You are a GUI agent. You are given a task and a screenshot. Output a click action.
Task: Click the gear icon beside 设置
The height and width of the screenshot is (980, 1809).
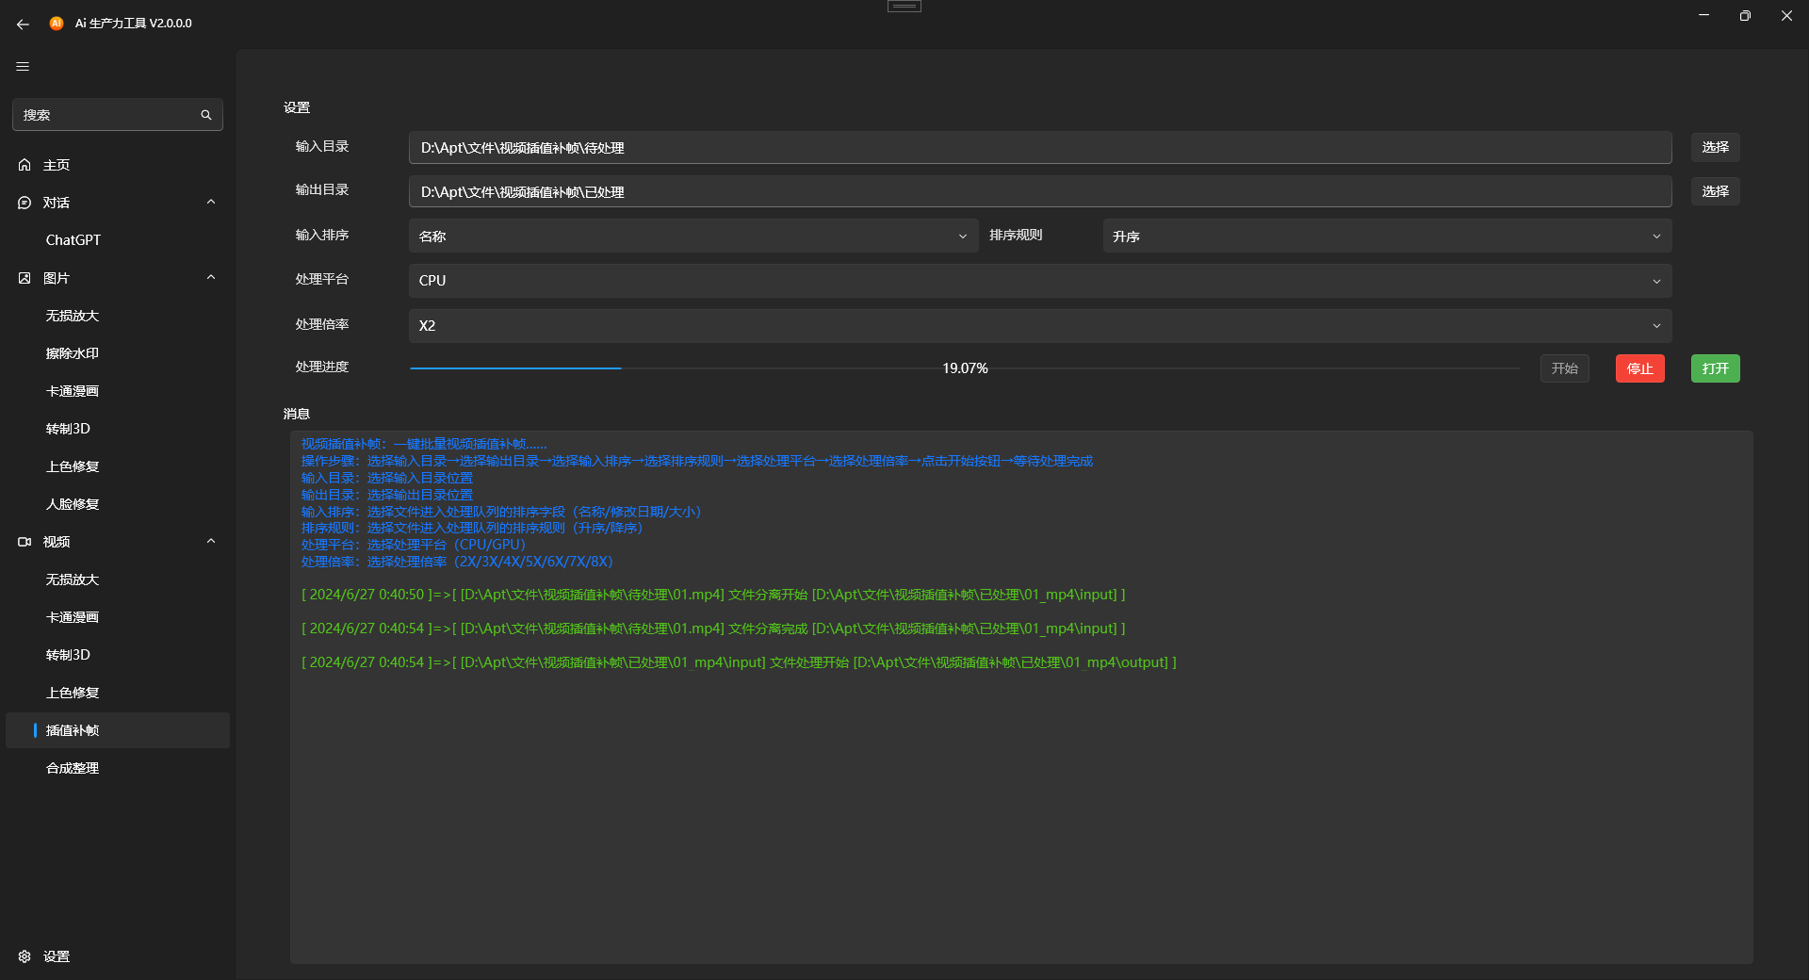point(24,956)
